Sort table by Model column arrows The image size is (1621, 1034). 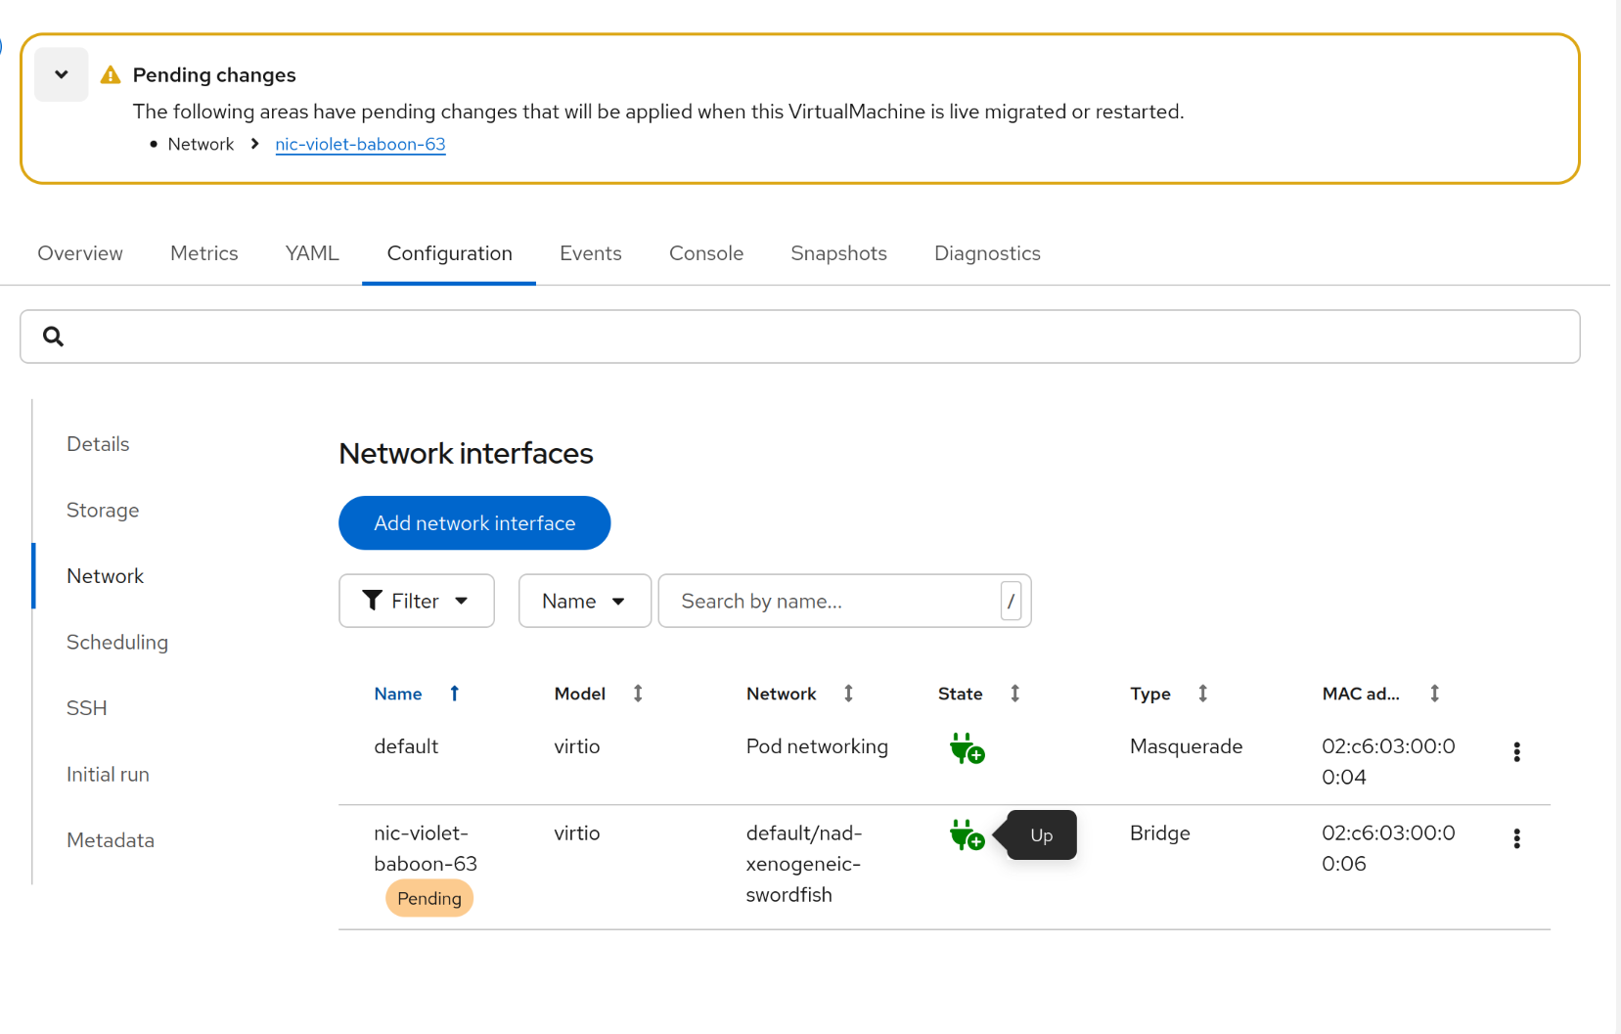coord(638,694)
